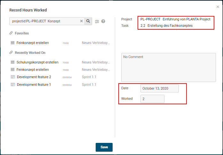Image resolution: width=223 pixels, height=155 pixels.
Task: Click the link icon beside Favorites
Action: 11,33
